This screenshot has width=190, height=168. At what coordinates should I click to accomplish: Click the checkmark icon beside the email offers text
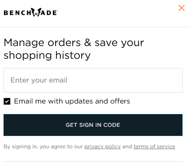tap(7, 101)
